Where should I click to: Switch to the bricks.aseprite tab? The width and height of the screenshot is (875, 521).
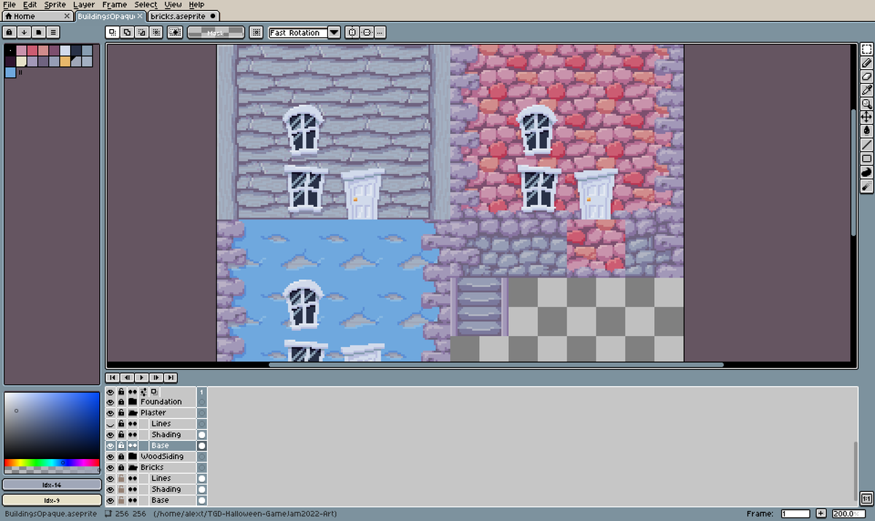179,15
